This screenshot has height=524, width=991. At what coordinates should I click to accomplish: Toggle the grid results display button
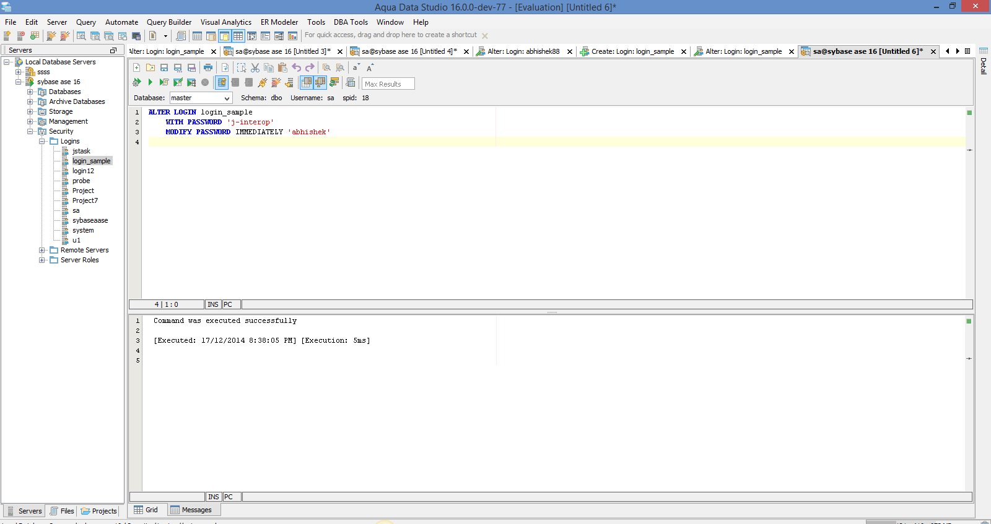pos(307,82)
